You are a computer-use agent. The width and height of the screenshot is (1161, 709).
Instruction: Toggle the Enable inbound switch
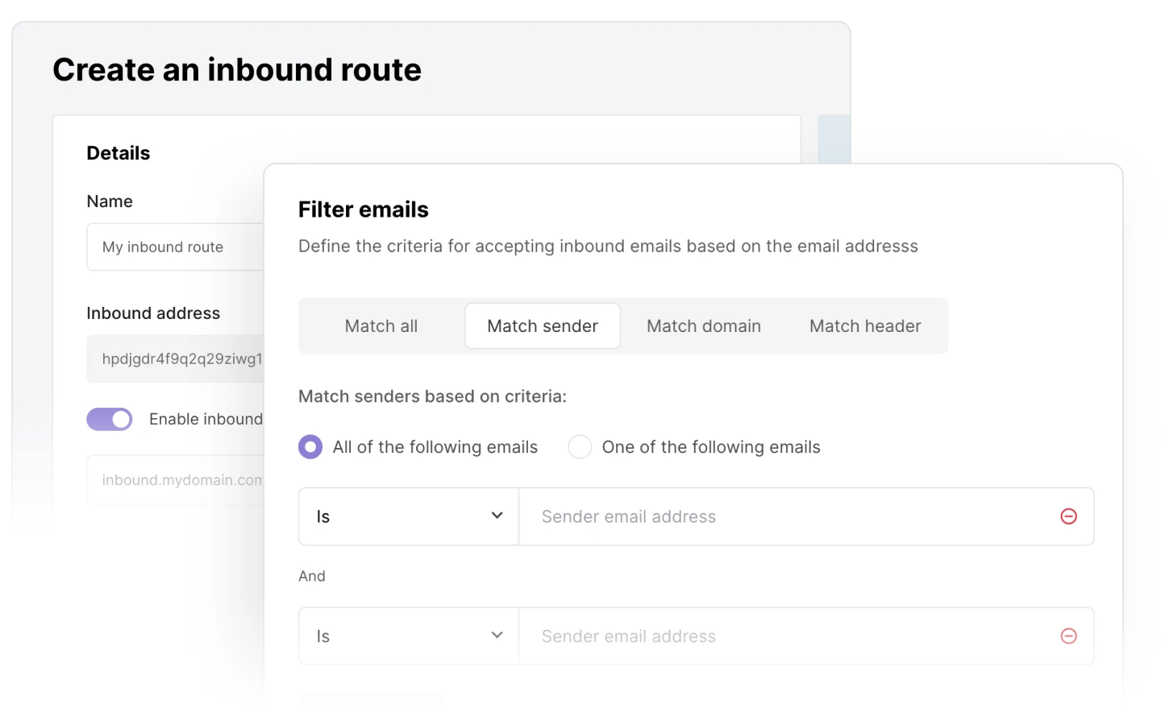click(110, 419)
